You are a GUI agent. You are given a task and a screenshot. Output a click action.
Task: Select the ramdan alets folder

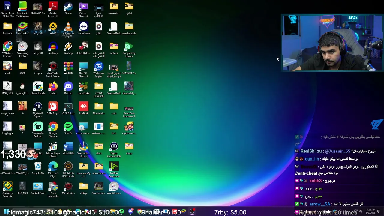[129, 28]
